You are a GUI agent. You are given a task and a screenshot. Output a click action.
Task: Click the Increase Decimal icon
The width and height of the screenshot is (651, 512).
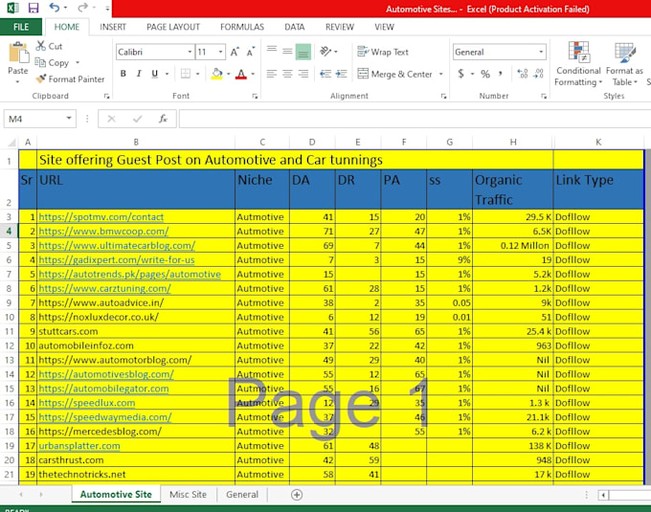(523, 74)
